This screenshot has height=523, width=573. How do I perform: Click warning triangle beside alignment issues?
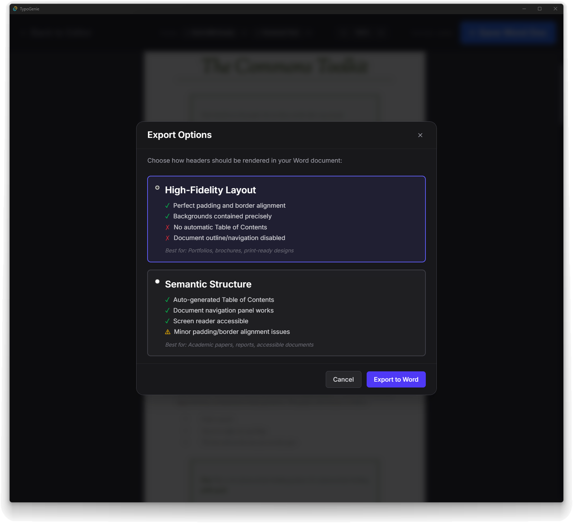click(x=168, y=332)
